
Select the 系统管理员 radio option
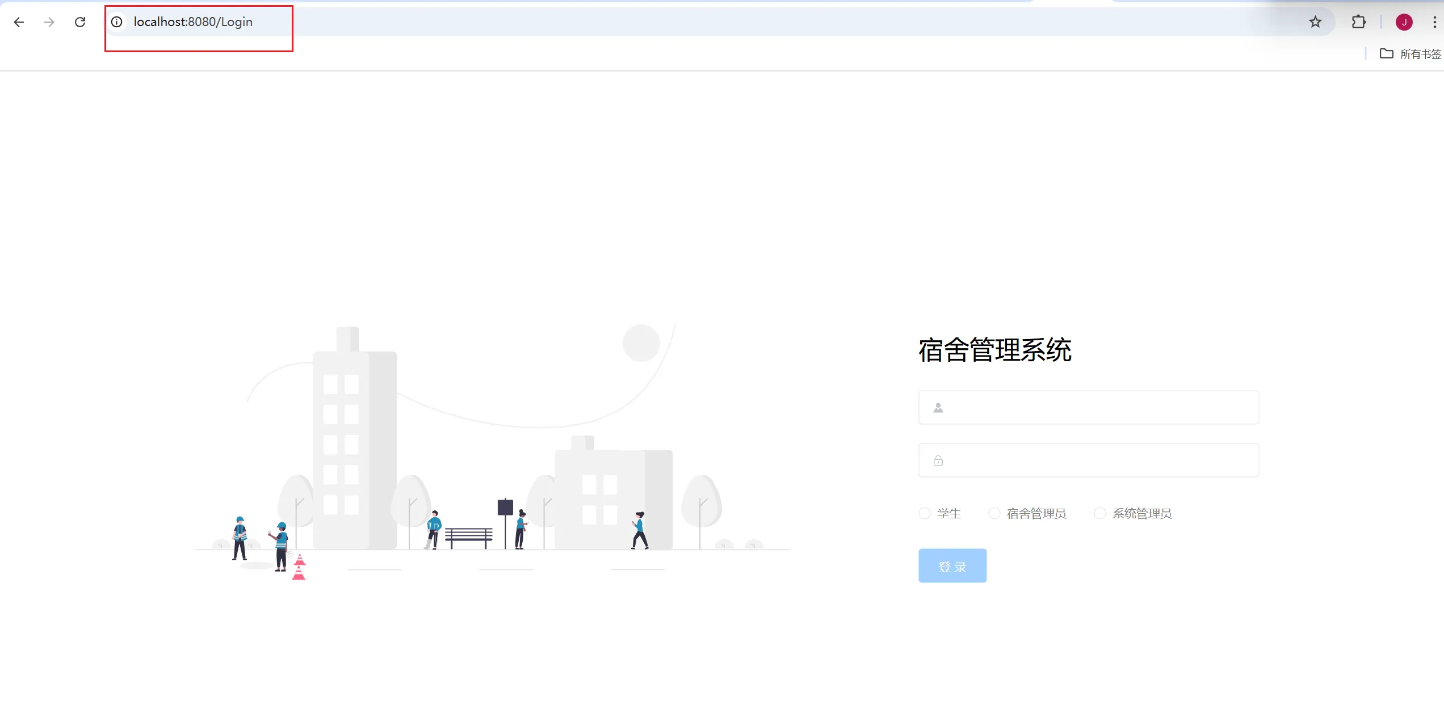(1100, 513)
